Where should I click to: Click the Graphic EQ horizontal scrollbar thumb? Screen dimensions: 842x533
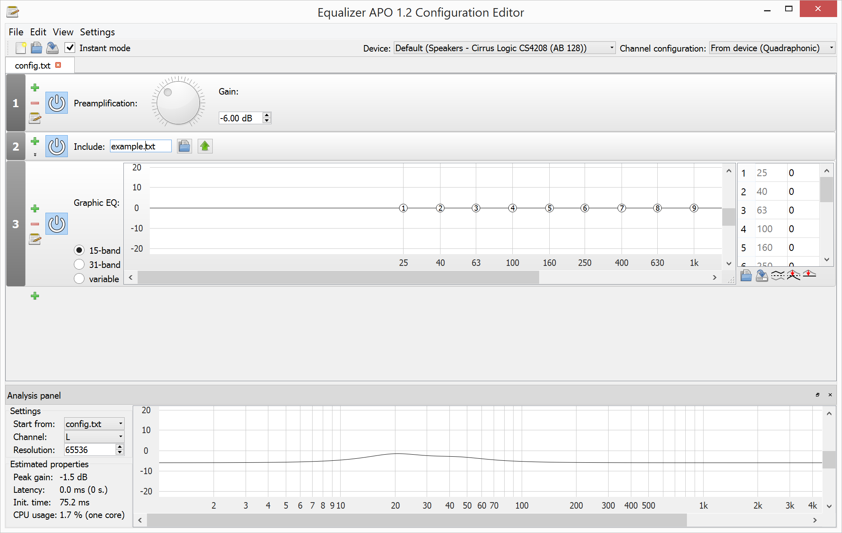coord(338,277)
